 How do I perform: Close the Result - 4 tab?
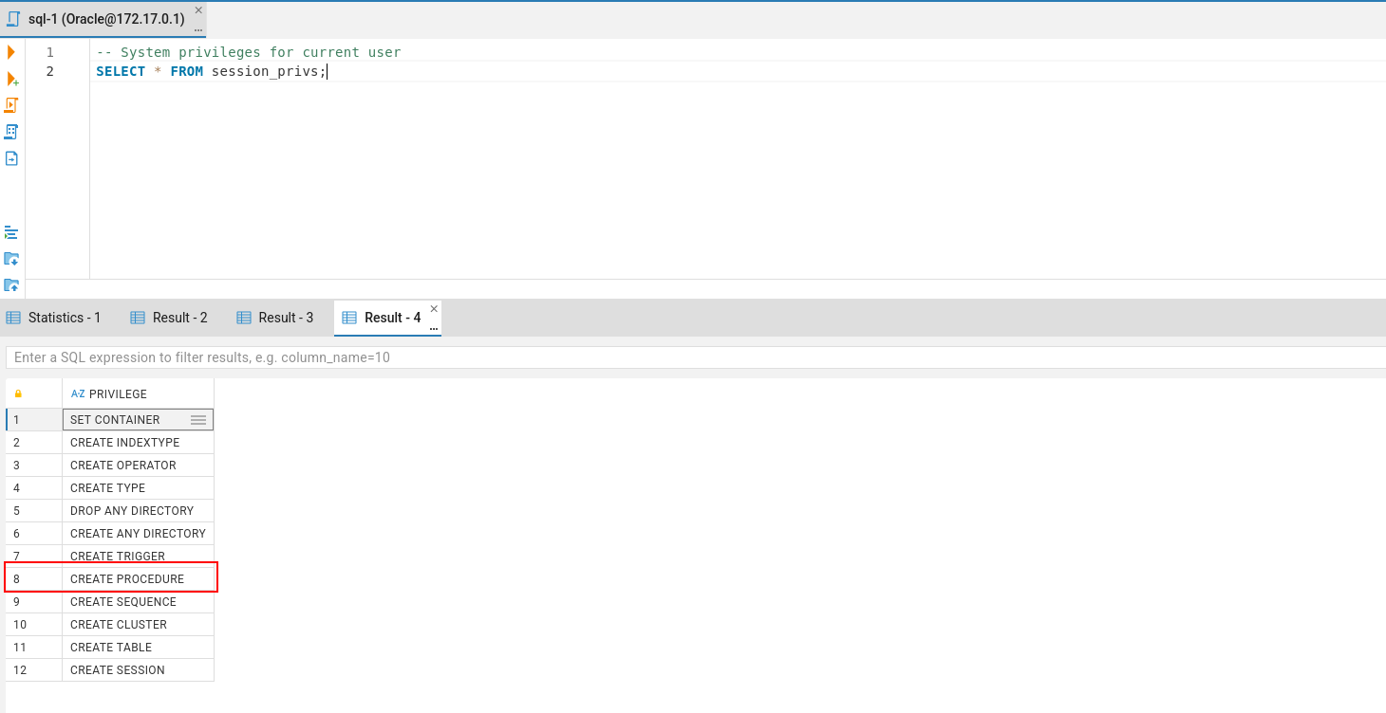click(434, 309)
